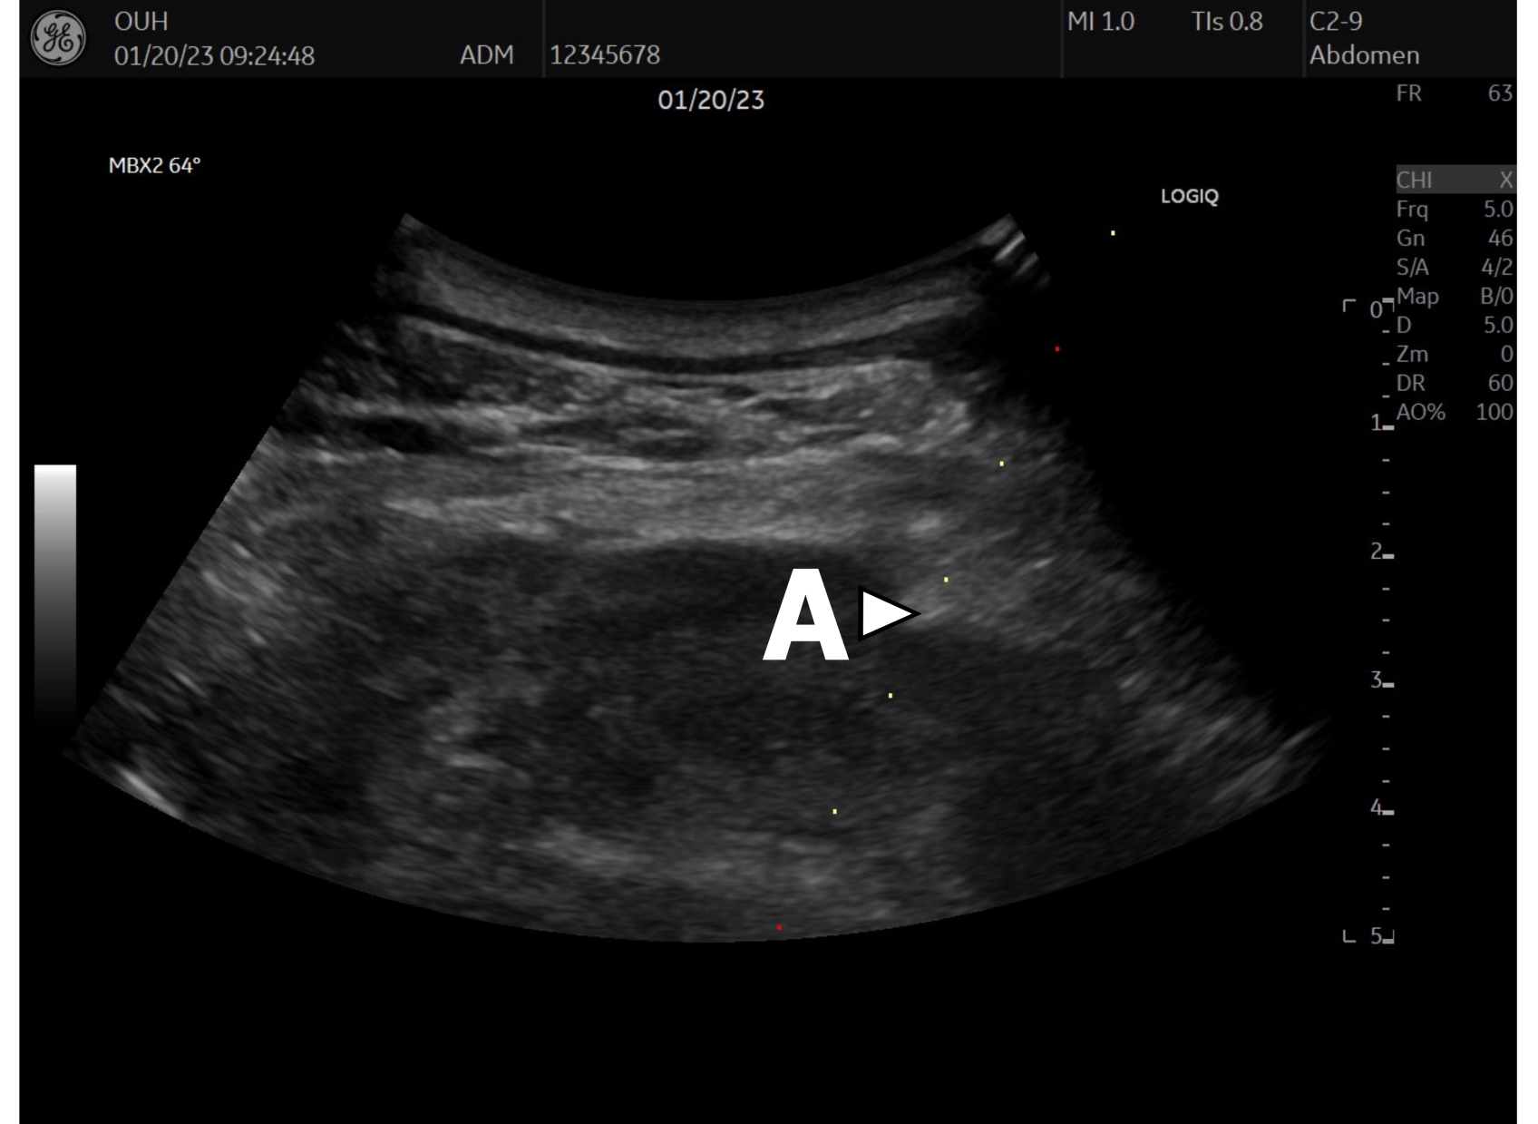The height and width of the screenshot is (1124, 1538).
Task: Click the TIs 0.8 readout
Action: point(1227,22)
